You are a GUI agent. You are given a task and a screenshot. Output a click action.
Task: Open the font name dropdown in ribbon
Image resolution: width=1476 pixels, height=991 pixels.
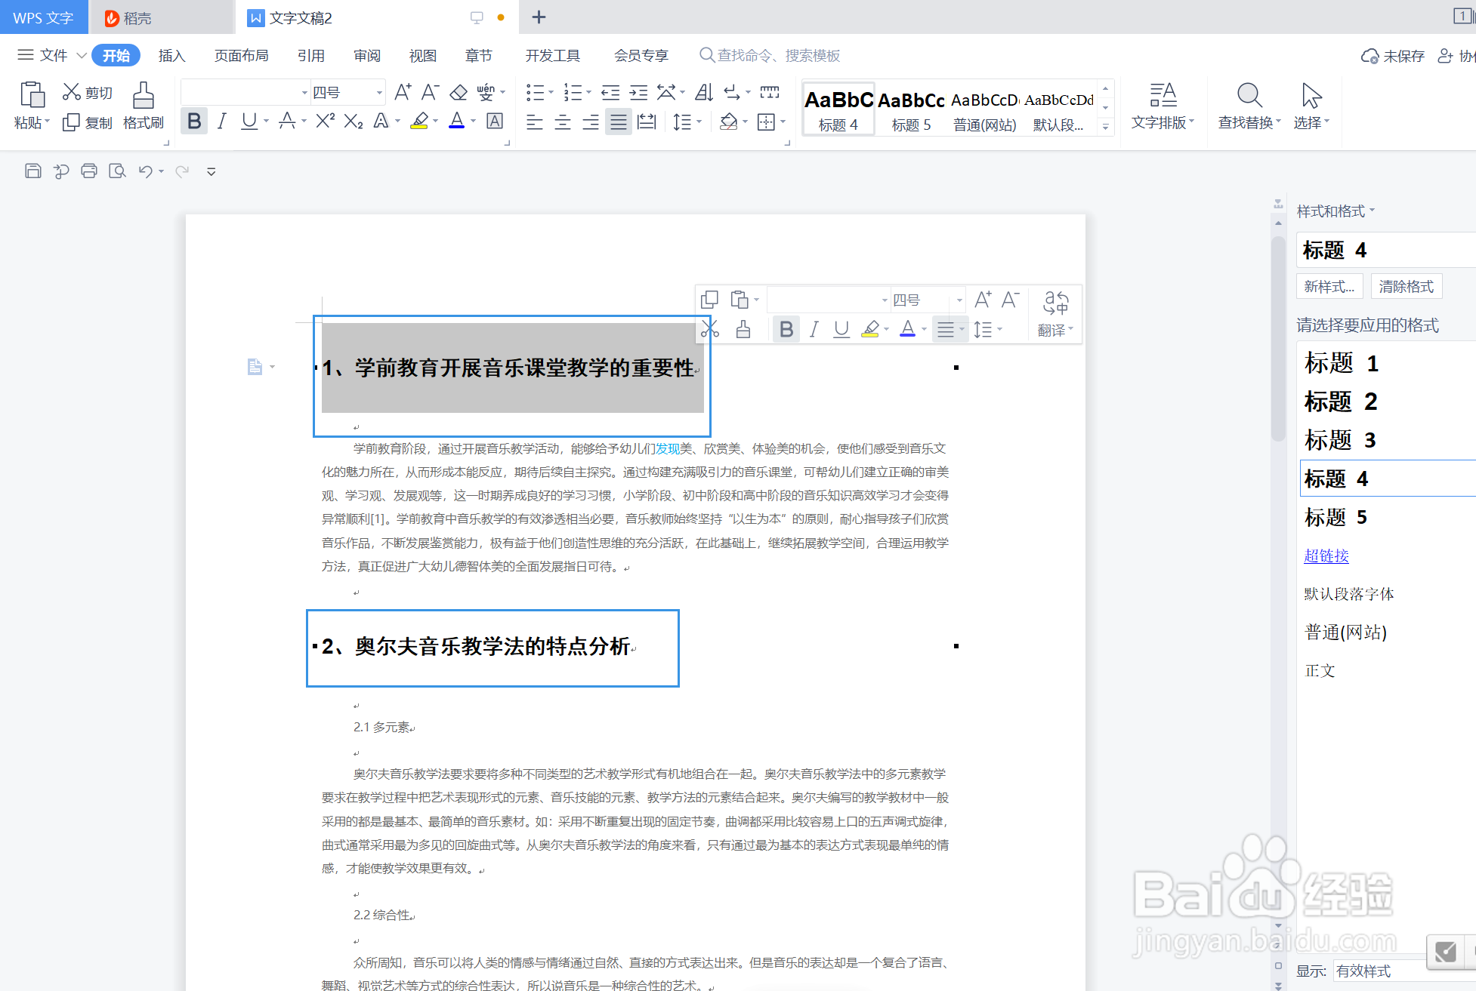coord(304,92)
